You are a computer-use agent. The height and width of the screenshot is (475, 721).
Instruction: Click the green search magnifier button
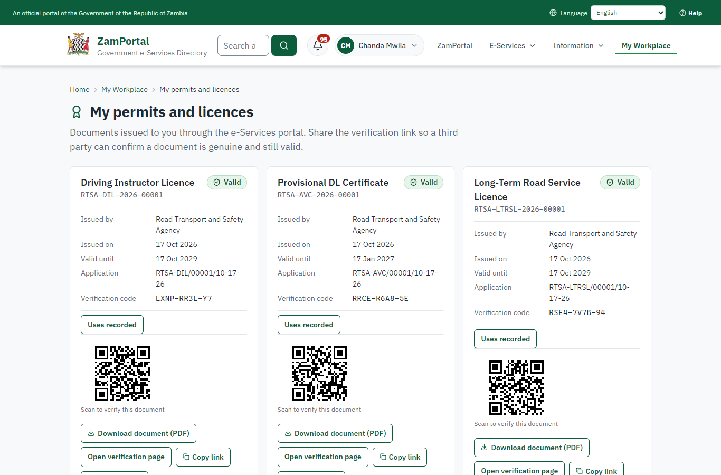[x=284, y=45]
